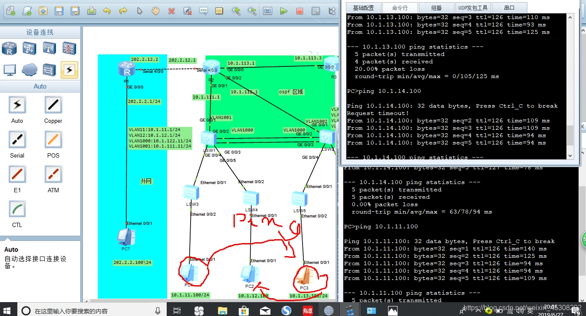Select the WLAN device category
The width and height of the screenshot is (586, 316).
click(49, 48)
